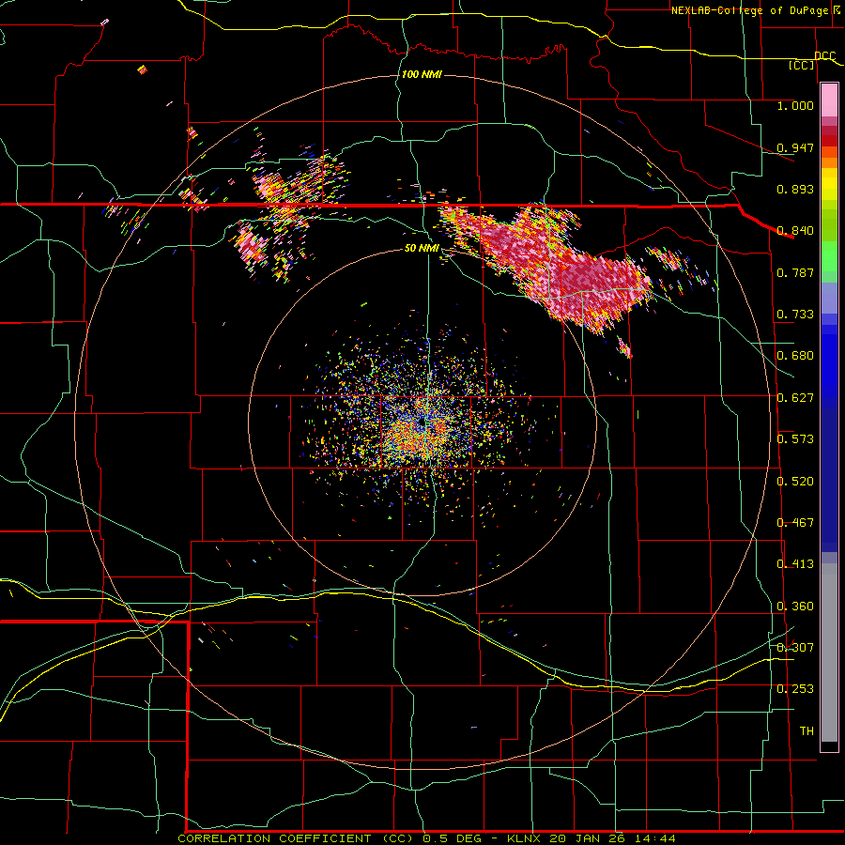Click the 100 NMI range ring label
Image resolution: width=845 pixels, height=845 pixels.
tap(422, 74)
